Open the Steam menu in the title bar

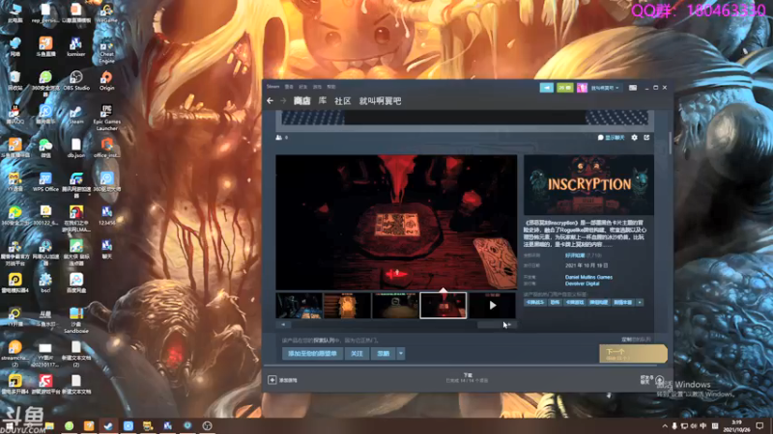click(272, 87)
